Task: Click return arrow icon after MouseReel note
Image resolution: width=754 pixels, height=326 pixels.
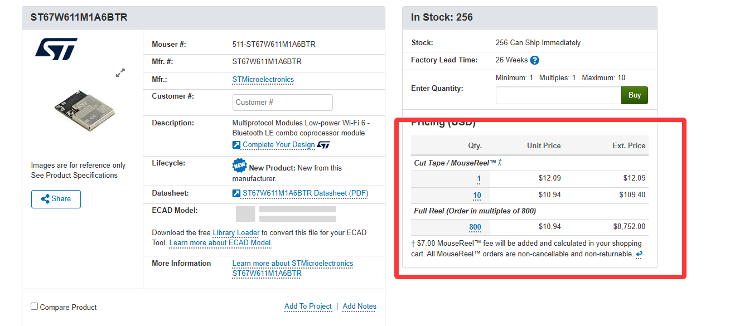Action: pyautogui.click(x=639, y=254)
